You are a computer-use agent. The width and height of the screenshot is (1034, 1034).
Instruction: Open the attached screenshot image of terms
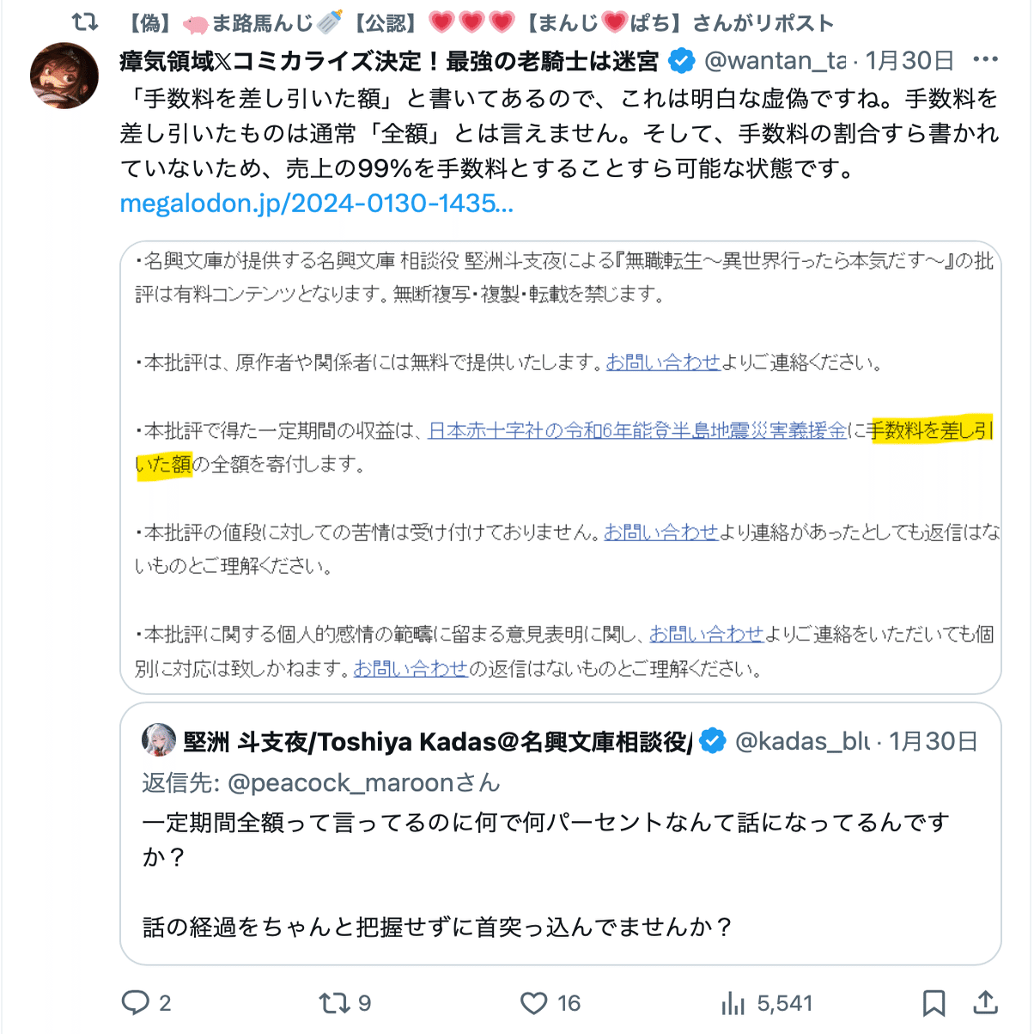pyautogui.click(x=561, y=467)
